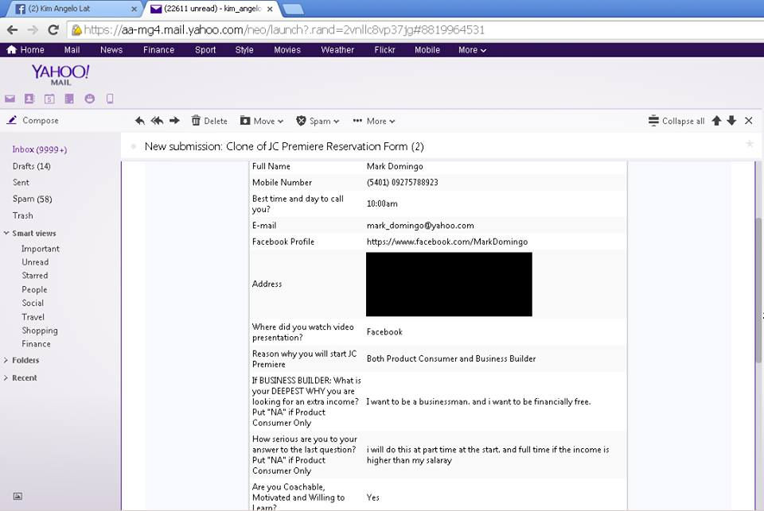The height and width of the screenshot is (511, 764).
Task: Open the More actions dropdown in toolbar
Action: tap(374, 121)
